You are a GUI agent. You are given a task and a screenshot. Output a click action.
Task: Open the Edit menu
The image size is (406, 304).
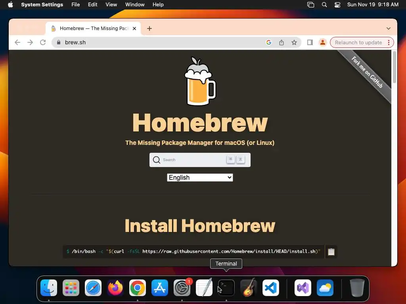92,5
